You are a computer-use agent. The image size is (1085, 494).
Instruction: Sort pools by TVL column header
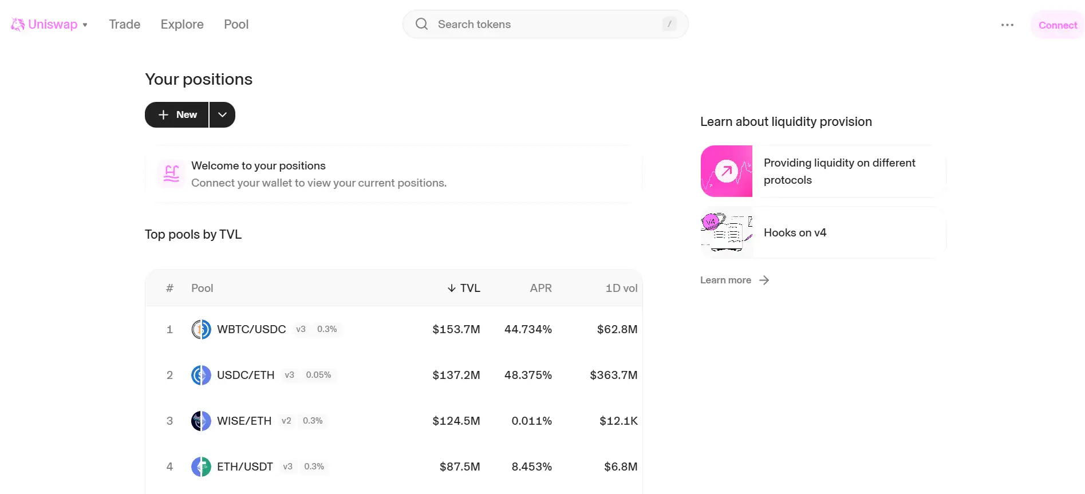(x=464, y=289)
